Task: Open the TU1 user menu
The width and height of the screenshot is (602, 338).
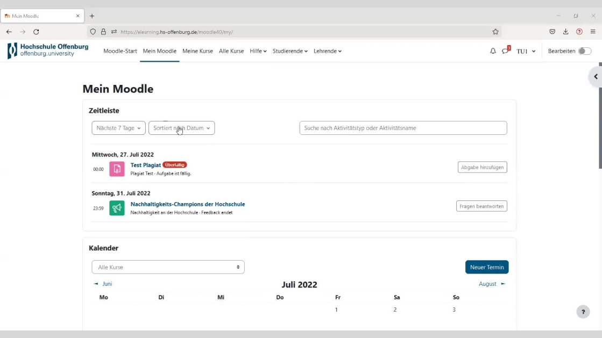Action: tap(526, 51)
